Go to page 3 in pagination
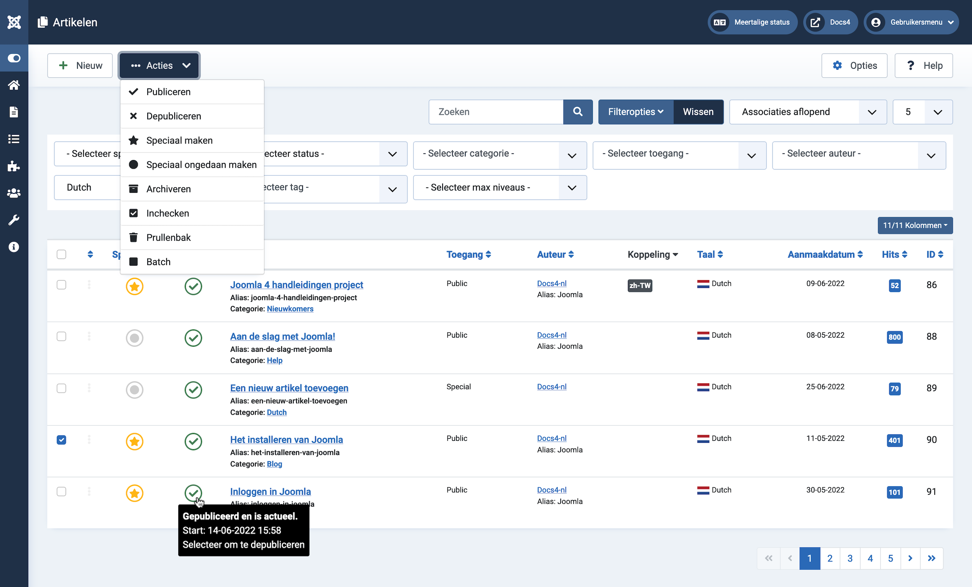Viewport: 972px width, 587px height. pyautogui.click(x=850, y=558)
